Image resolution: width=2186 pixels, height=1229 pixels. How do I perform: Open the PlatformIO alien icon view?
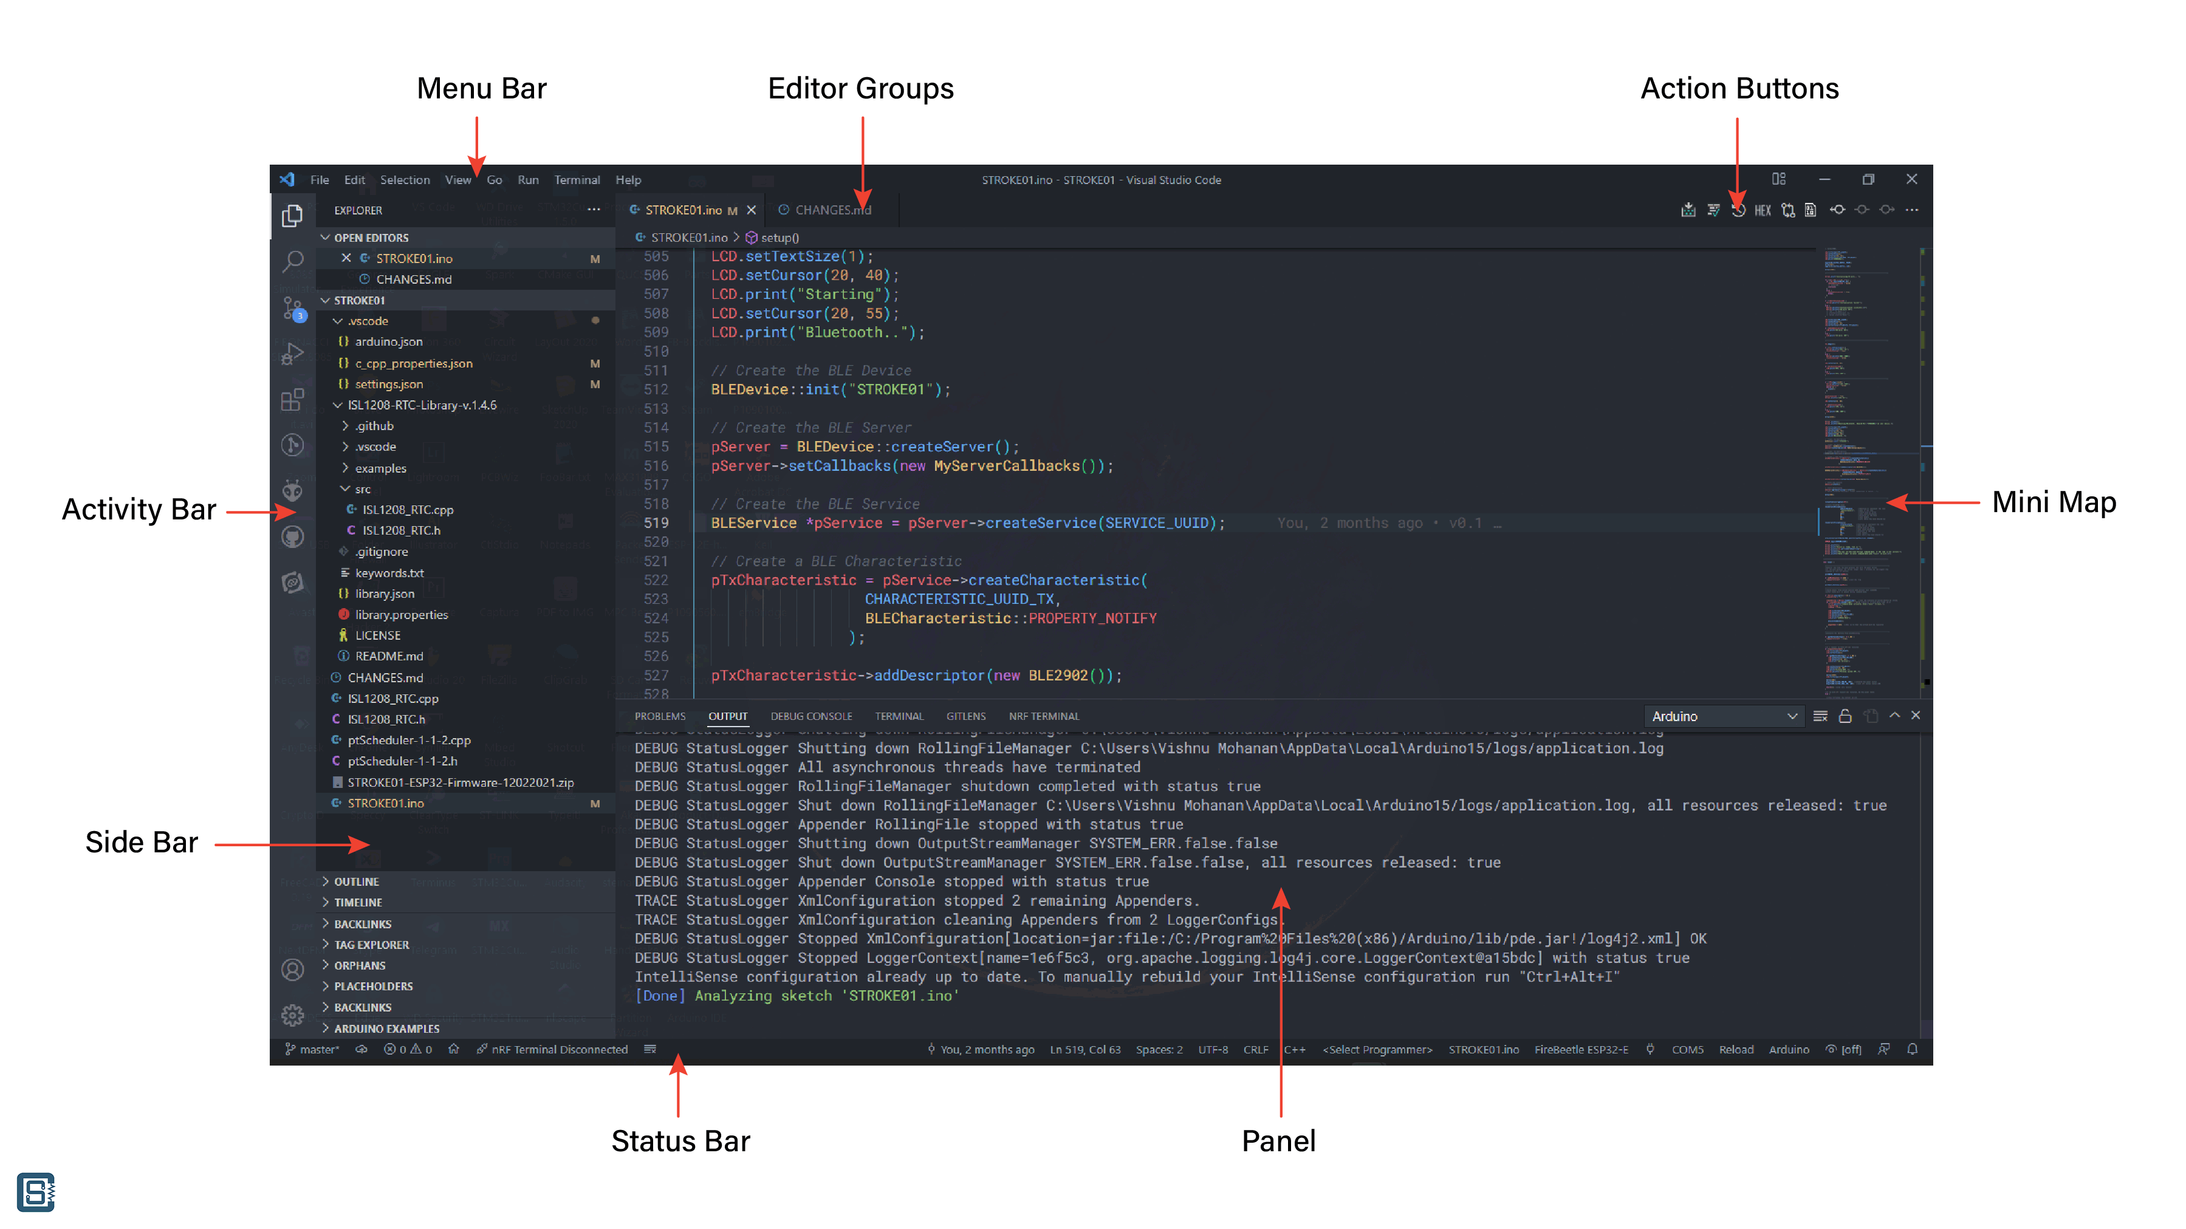[x=293, y=491]
